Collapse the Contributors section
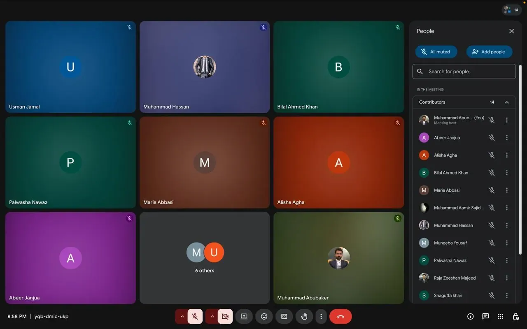The width and height of the screenshot is (527, 329). [507, 102]
